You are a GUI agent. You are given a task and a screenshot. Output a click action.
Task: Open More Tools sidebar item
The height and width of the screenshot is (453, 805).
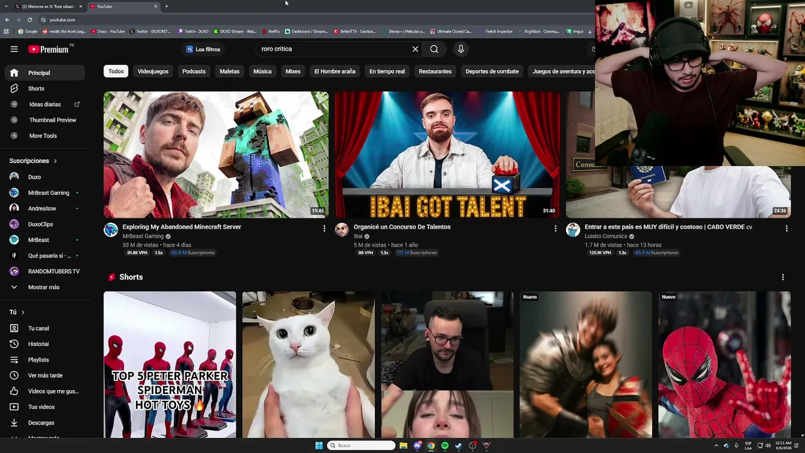tap(44, 136)
